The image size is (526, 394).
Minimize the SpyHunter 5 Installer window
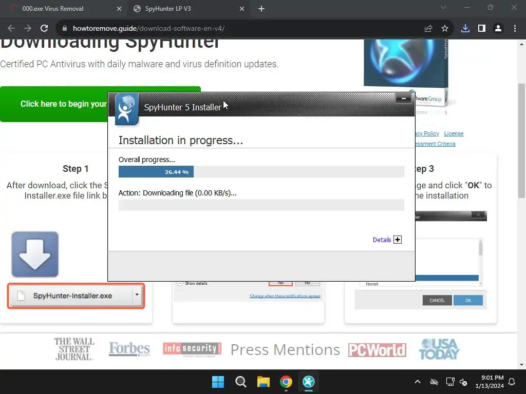tap(404, 98)
